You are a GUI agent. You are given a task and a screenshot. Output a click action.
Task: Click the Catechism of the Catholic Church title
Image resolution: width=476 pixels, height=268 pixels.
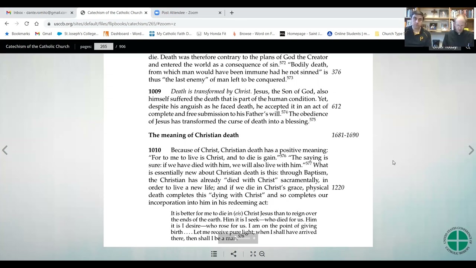38,47
